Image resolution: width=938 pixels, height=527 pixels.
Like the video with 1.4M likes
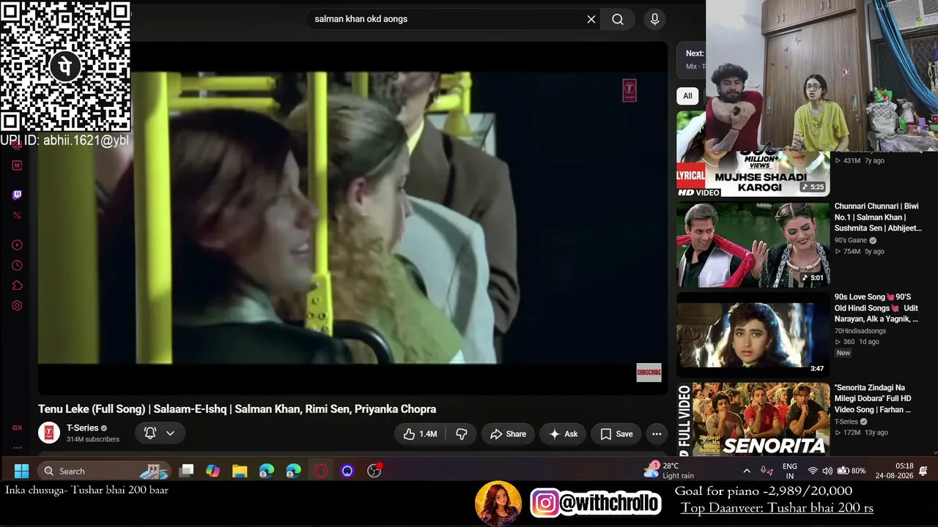[x=420, y=434]
